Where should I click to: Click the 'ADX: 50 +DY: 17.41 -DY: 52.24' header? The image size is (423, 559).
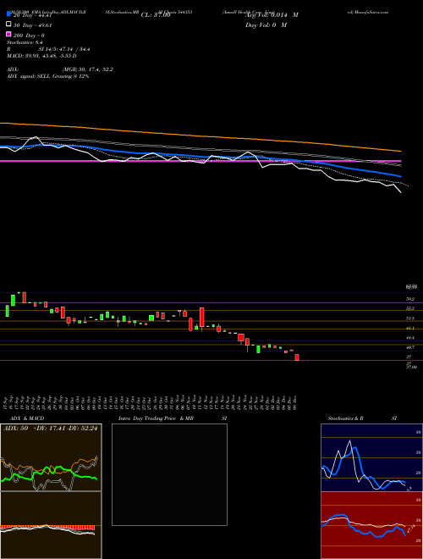pos(50,429)
